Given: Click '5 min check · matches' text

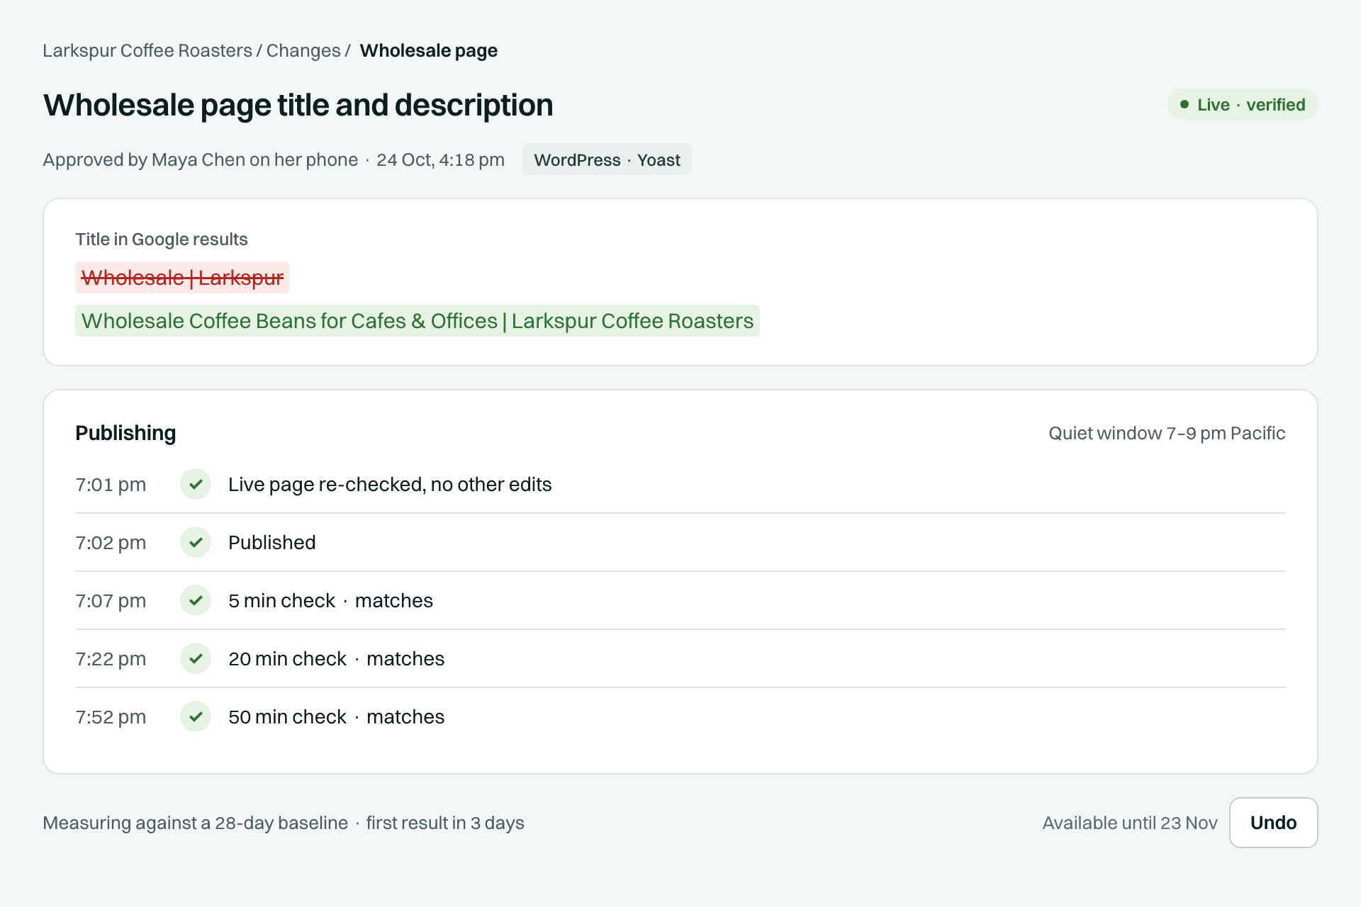Looking at the screenshot, I should point(330,601).
